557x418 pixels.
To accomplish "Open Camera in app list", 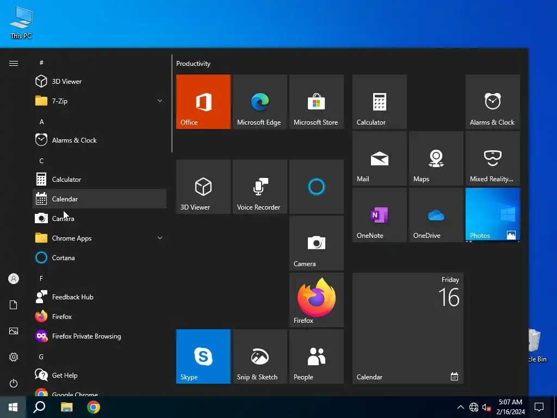I will tap(100, 219).
